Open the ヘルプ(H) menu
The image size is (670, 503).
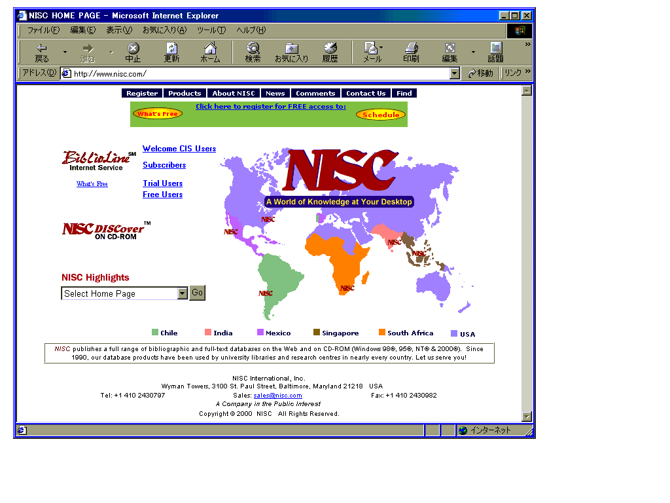[251, 30]
